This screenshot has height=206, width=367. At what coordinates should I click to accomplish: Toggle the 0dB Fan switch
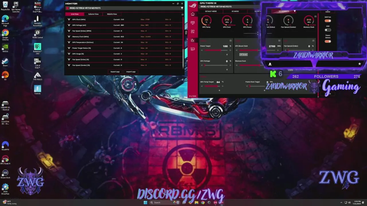[328, 21]
